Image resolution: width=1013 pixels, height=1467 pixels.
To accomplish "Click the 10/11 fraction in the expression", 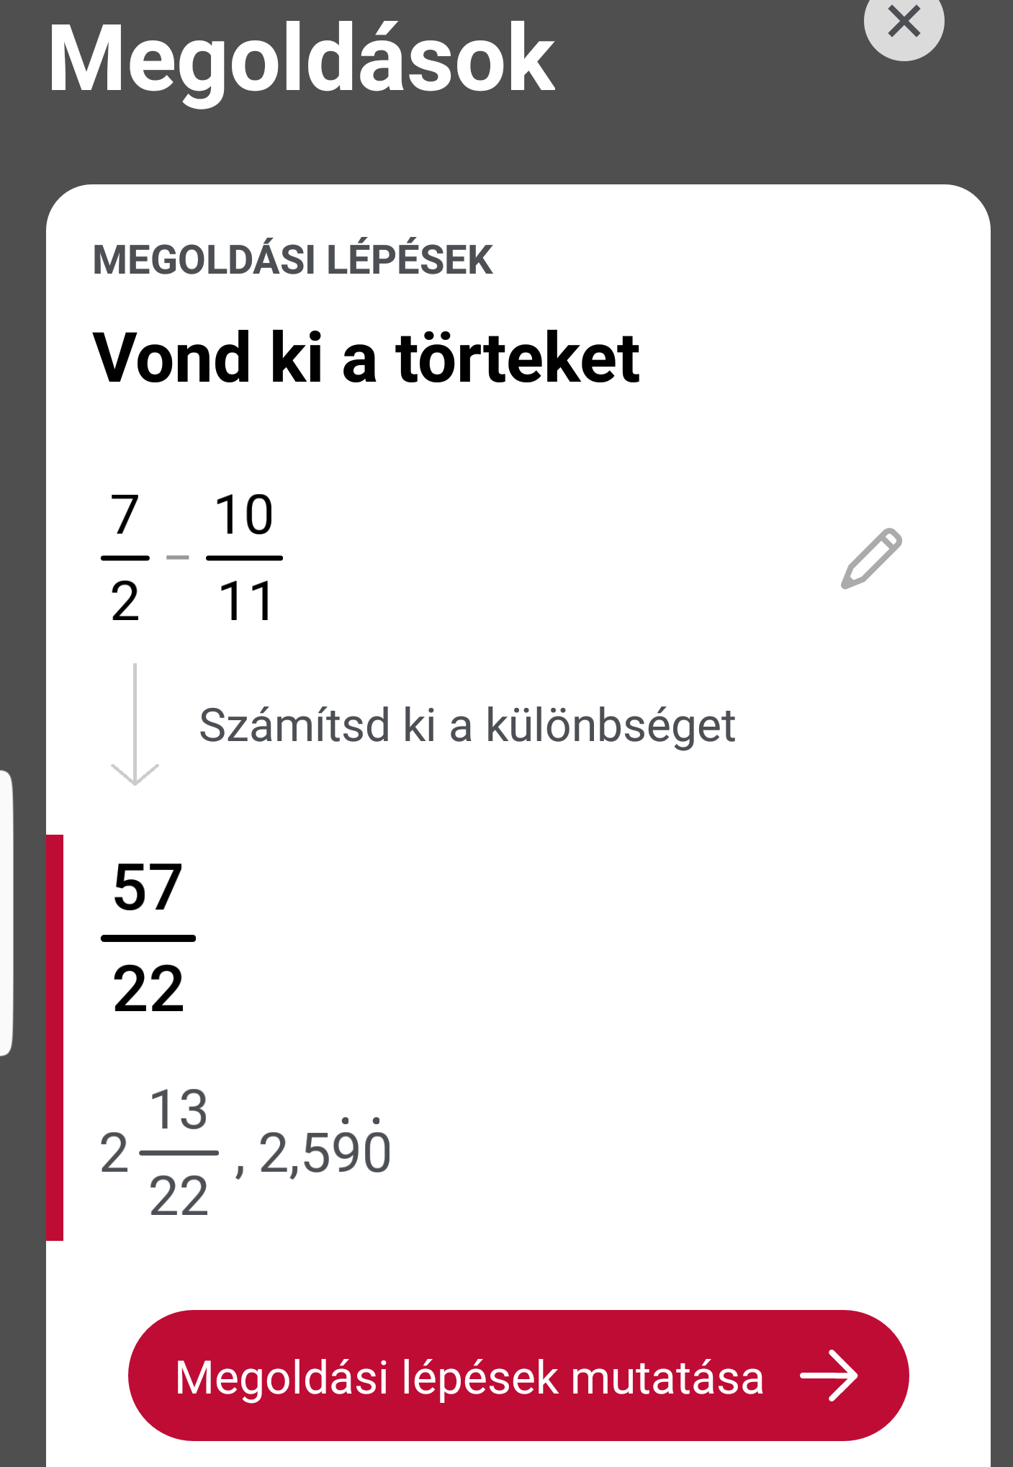I will (244, 557).
